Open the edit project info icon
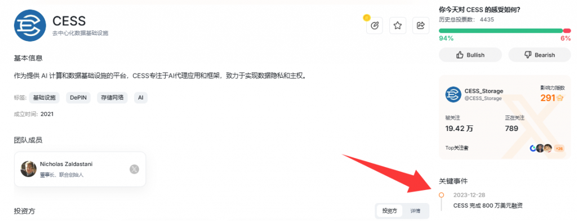Screen dimensions: 577x221 coord(375,25)
